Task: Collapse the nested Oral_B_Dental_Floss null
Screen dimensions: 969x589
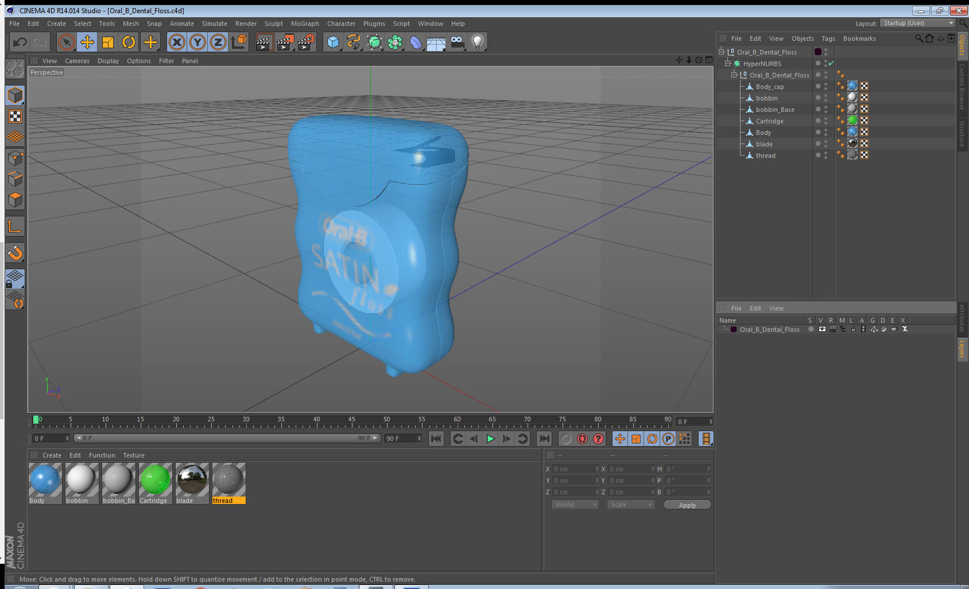Action: pyautogui.click(x=734, y=75)
